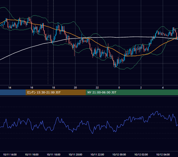
Task: Click the 10/12 04:00 date label
Action: click(163, 154)
